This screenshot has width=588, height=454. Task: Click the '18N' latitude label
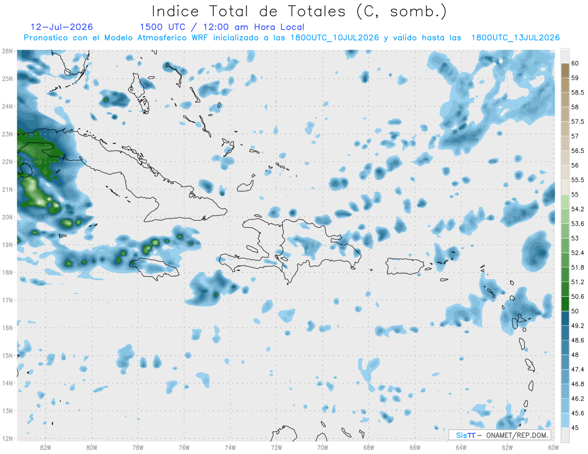[x=7, y=272]
